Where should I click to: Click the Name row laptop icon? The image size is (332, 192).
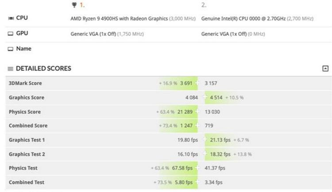(x=10, y=49)
